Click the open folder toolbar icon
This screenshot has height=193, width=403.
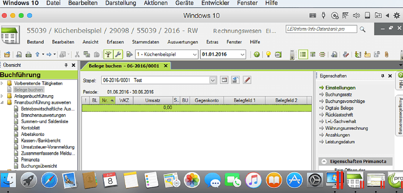[7, 55]
